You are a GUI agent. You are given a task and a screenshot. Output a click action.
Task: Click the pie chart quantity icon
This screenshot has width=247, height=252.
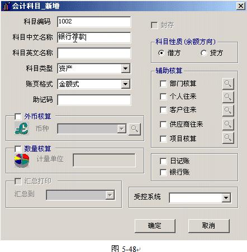pos(22,161)
